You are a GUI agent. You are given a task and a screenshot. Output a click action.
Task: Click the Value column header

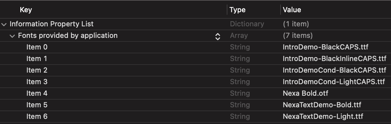click(292, 10)
